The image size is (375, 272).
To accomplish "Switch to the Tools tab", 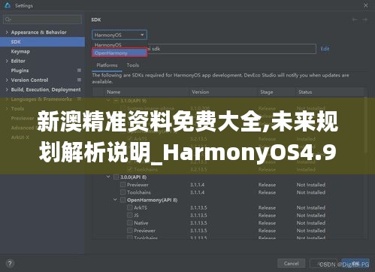I will pyautogui.click(x=133, y=65).
